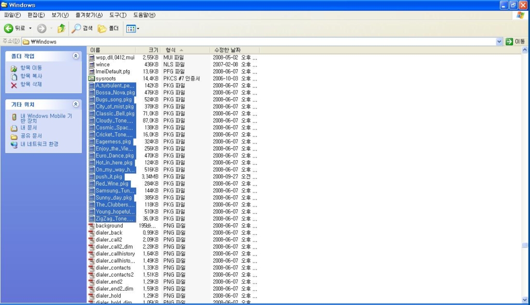
Task: Select the wsp.dll.0412.mui file icon
Action: click(x=92, y=58)
